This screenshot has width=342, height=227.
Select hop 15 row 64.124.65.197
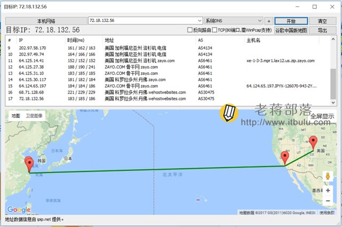[x=167, y=86]
